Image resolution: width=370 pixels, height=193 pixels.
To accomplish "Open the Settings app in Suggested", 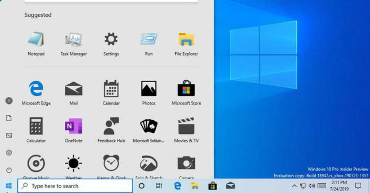I will [111, 44].
